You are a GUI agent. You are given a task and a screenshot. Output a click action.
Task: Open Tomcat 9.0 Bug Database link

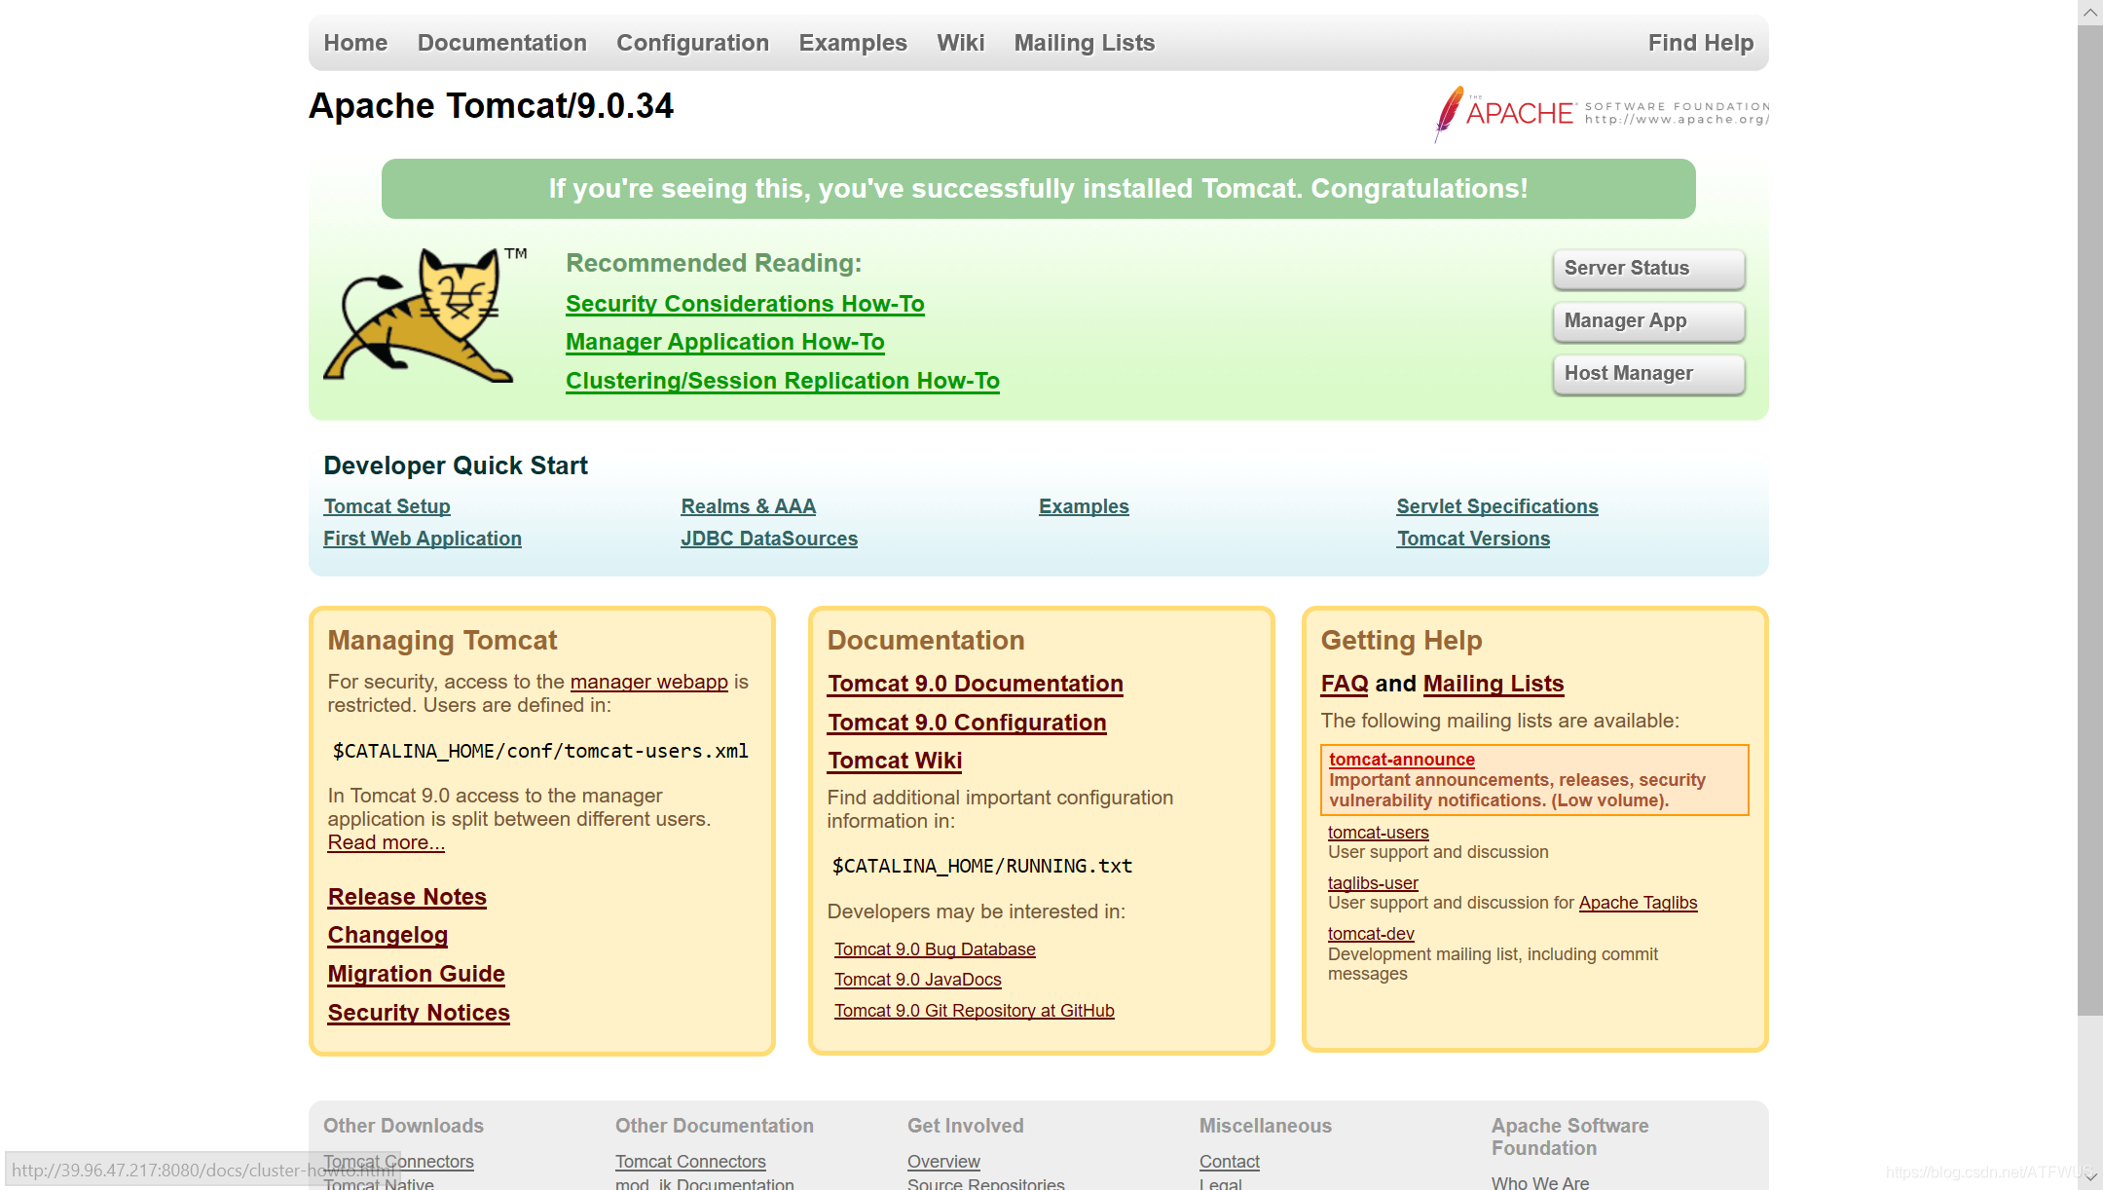[935, 949]
